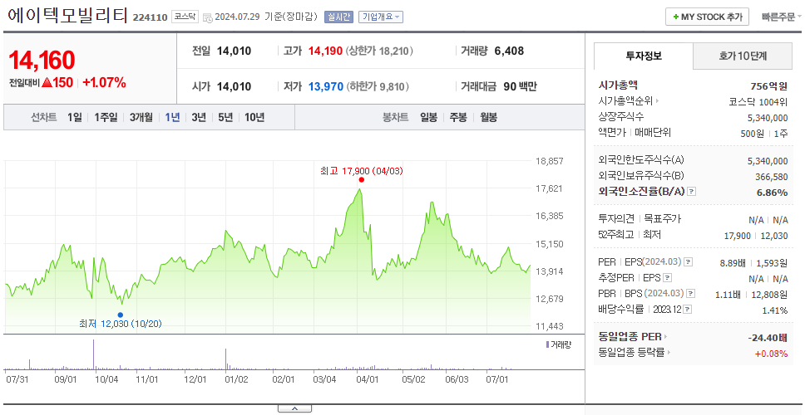Click the 하한가 9,810 text
The image size is (805, 415).
pos(378,86)
